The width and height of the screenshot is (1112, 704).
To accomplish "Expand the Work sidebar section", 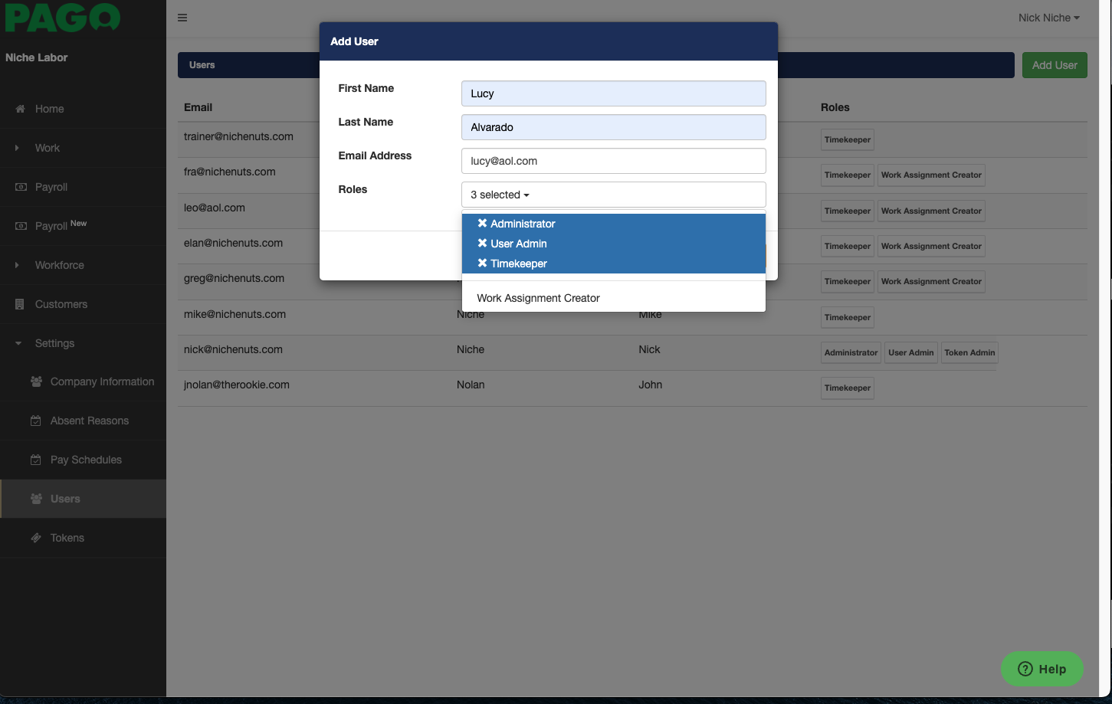I will tap(47, 148).
